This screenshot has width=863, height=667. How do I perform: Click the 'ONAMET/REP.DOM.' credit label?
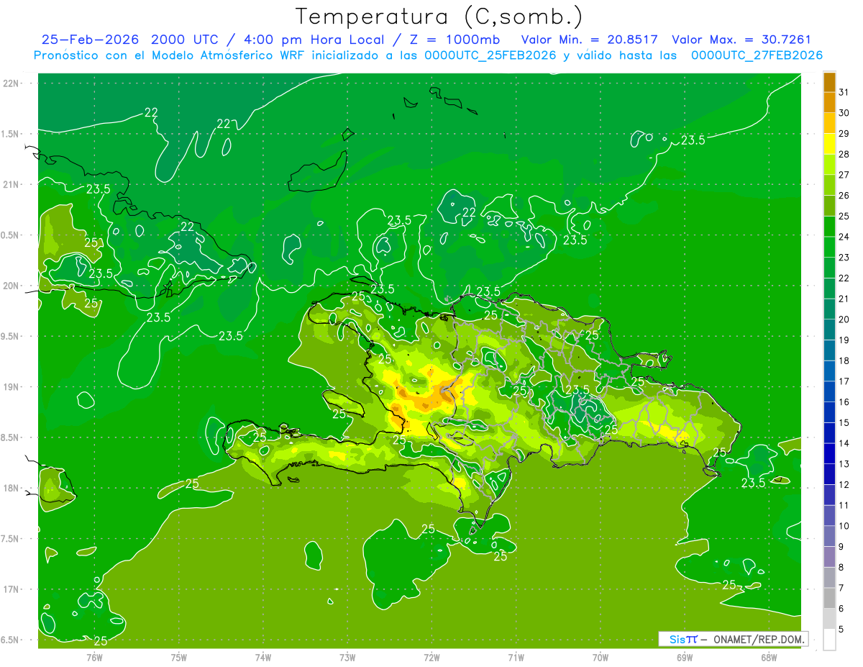[x=758, y=639]
